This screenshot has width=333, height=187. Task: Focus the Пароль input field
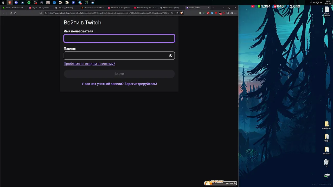pos(119,56)
